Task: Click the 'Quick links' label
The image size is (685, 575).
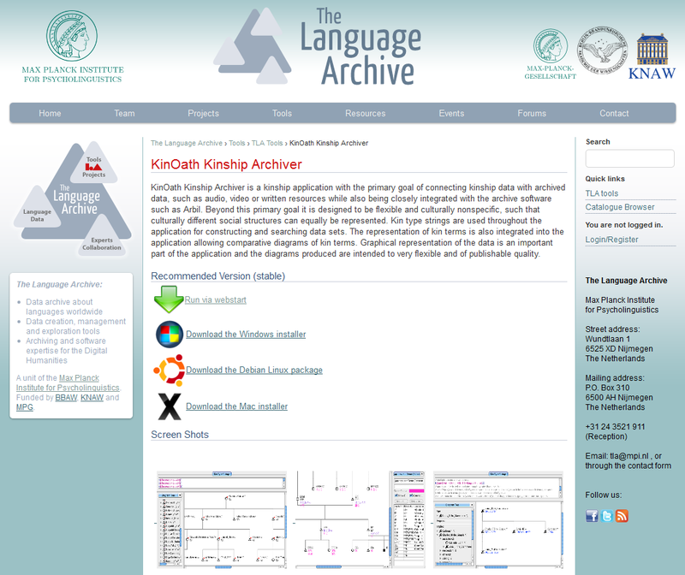Action: 605,179
